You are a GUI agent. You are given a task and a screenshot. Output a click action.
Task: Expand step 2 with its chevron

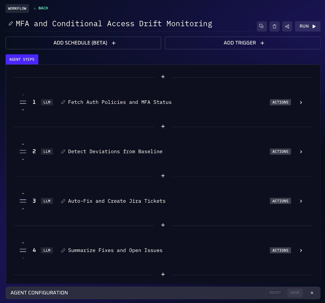click(x=301, y=152)
